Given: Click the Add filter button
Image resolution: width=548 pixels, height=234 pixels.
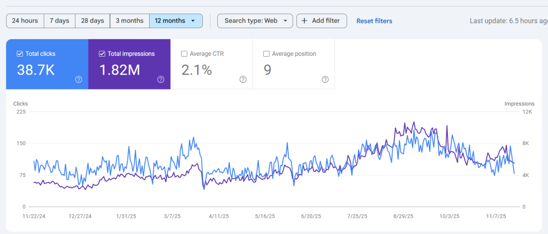Looking at the screenshot, I should [x=321, y=21].
